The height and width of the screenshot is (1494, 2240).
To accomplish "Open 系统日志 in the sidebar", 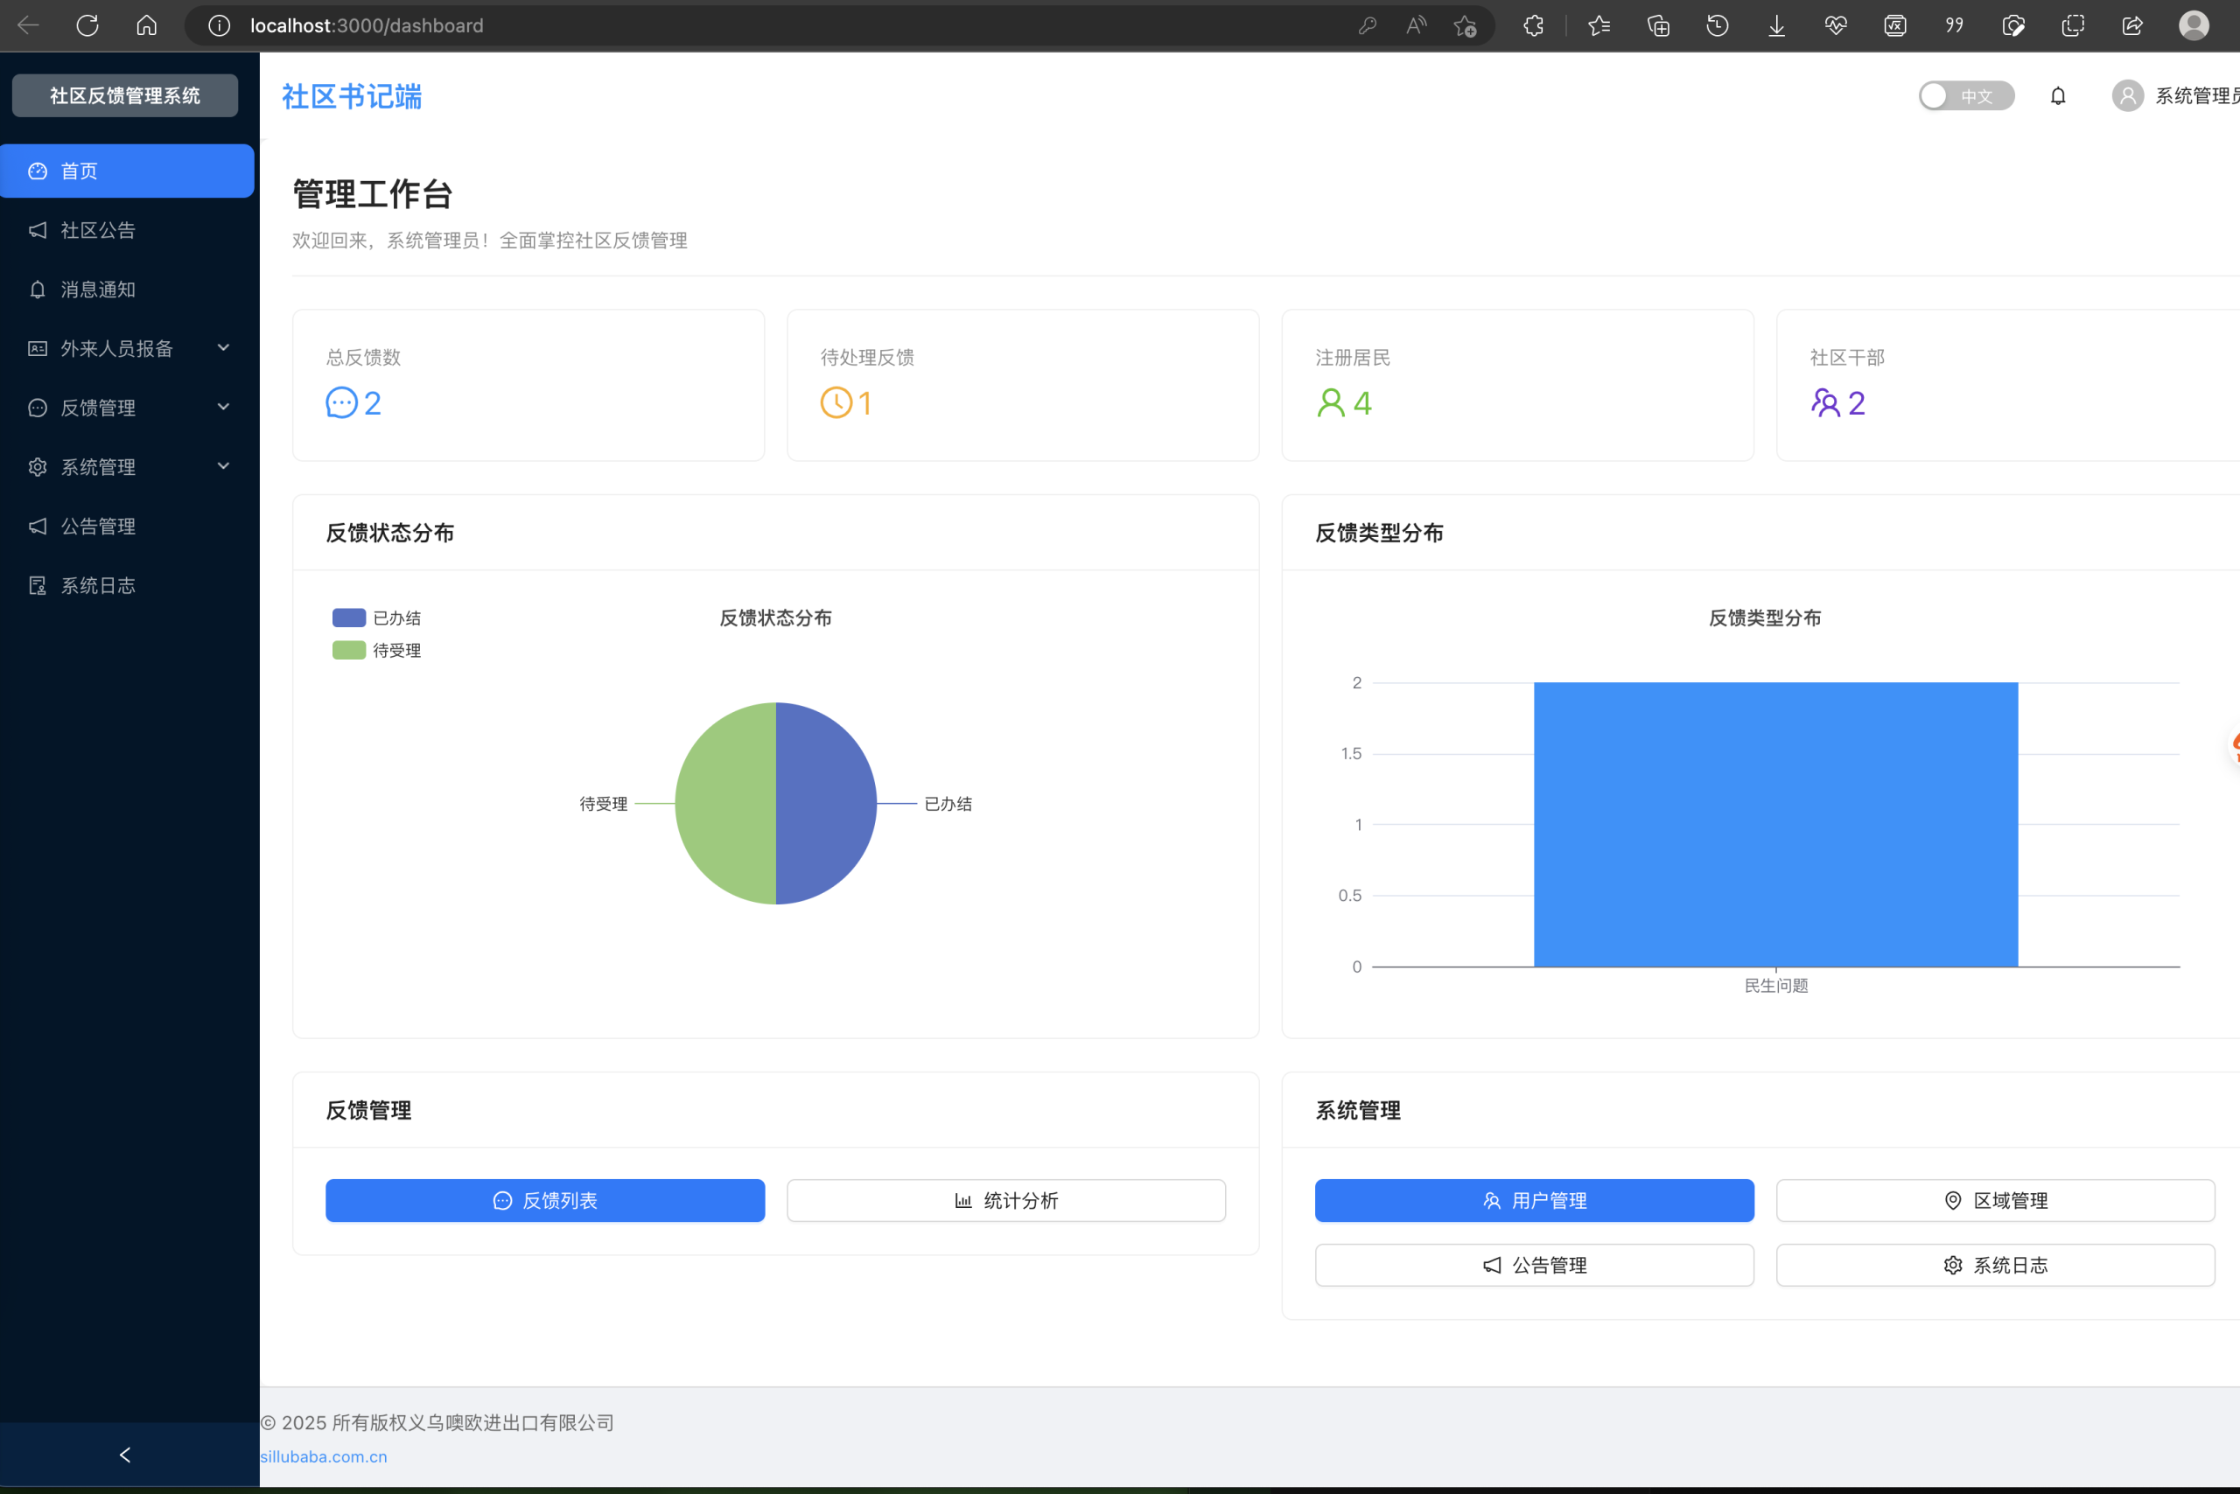I will point(98,585).
